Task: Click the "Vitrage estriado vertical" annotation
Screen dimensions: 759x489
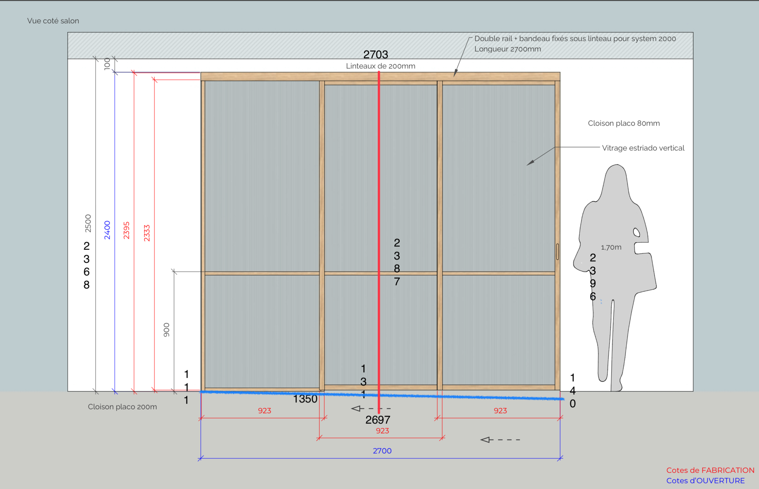Action: click(643, 148)
